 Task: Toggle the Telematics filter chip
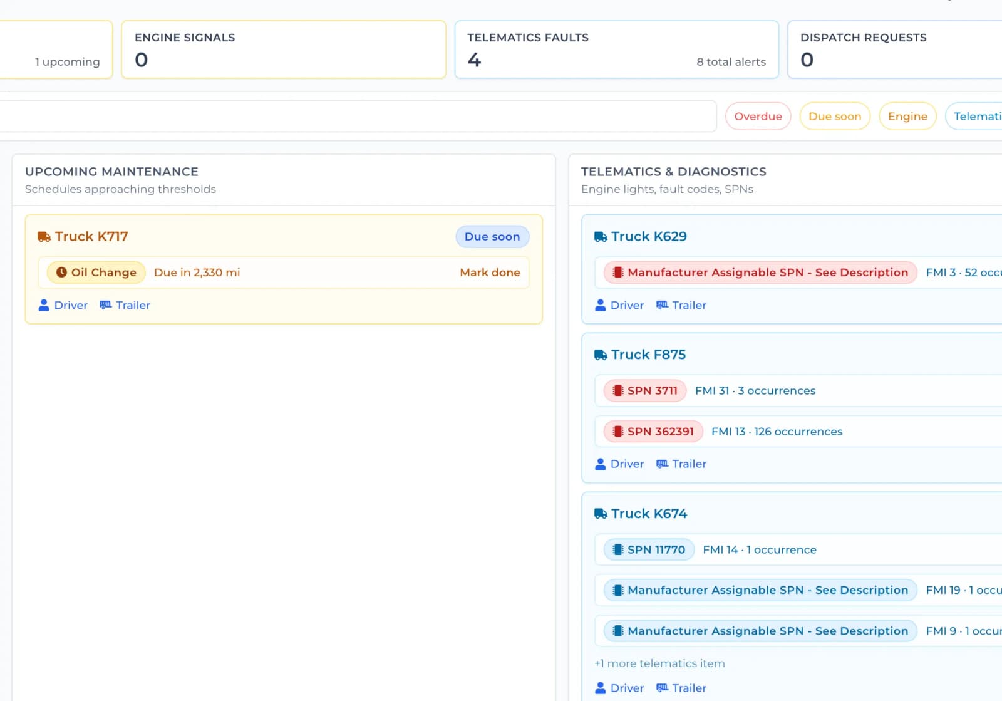point(977,116)
